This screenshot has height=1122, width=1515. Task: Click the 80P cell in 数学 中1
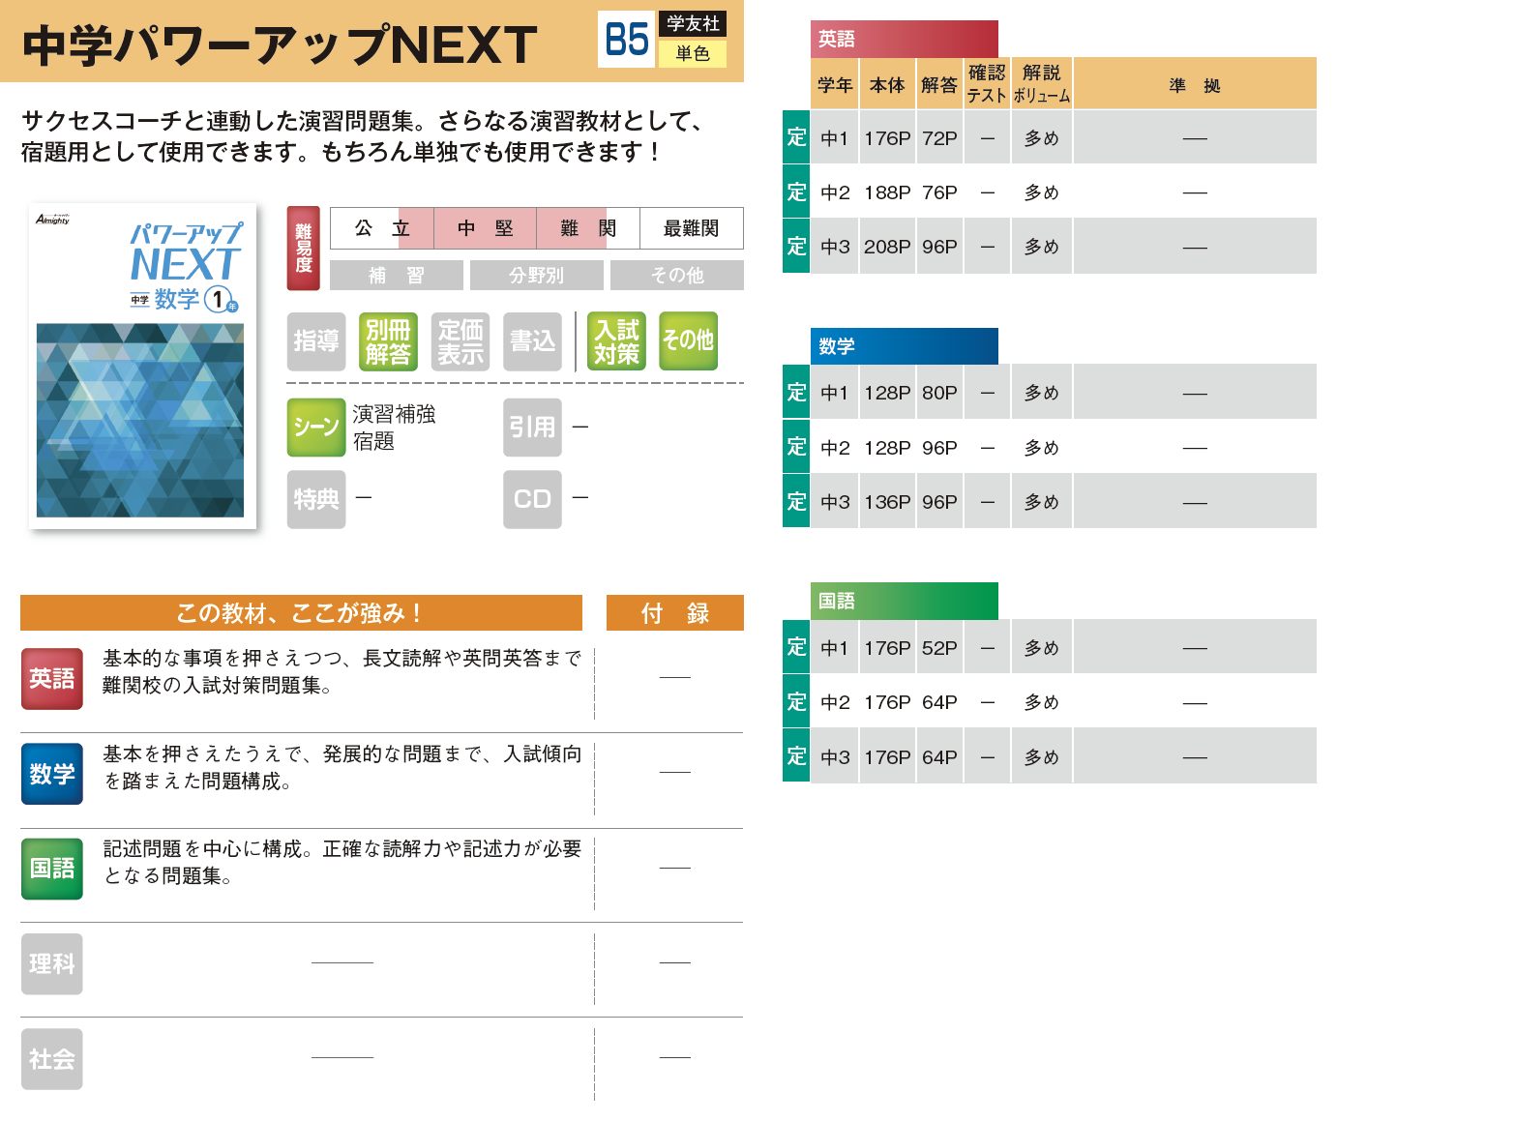(939, 393)
